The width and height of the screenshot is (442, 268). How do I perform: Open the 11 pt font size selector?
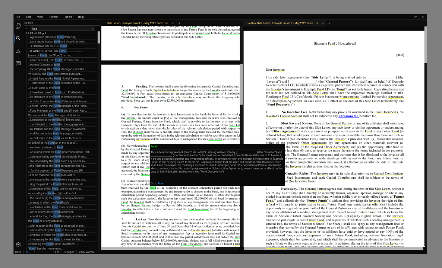point(56,252)
